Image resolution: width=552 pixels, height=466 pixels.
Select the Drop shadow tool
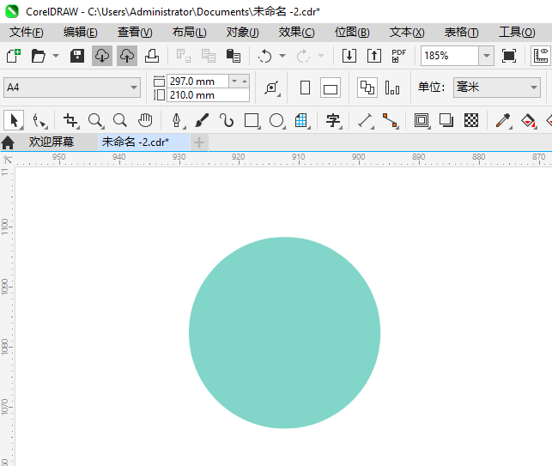[x=446, y=120]
